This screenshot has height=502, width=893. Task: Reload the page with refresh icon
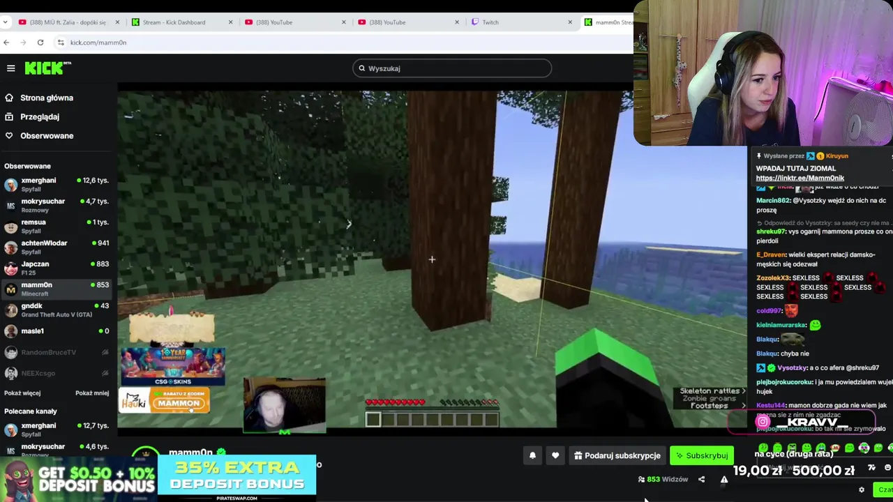coord(40,43)
